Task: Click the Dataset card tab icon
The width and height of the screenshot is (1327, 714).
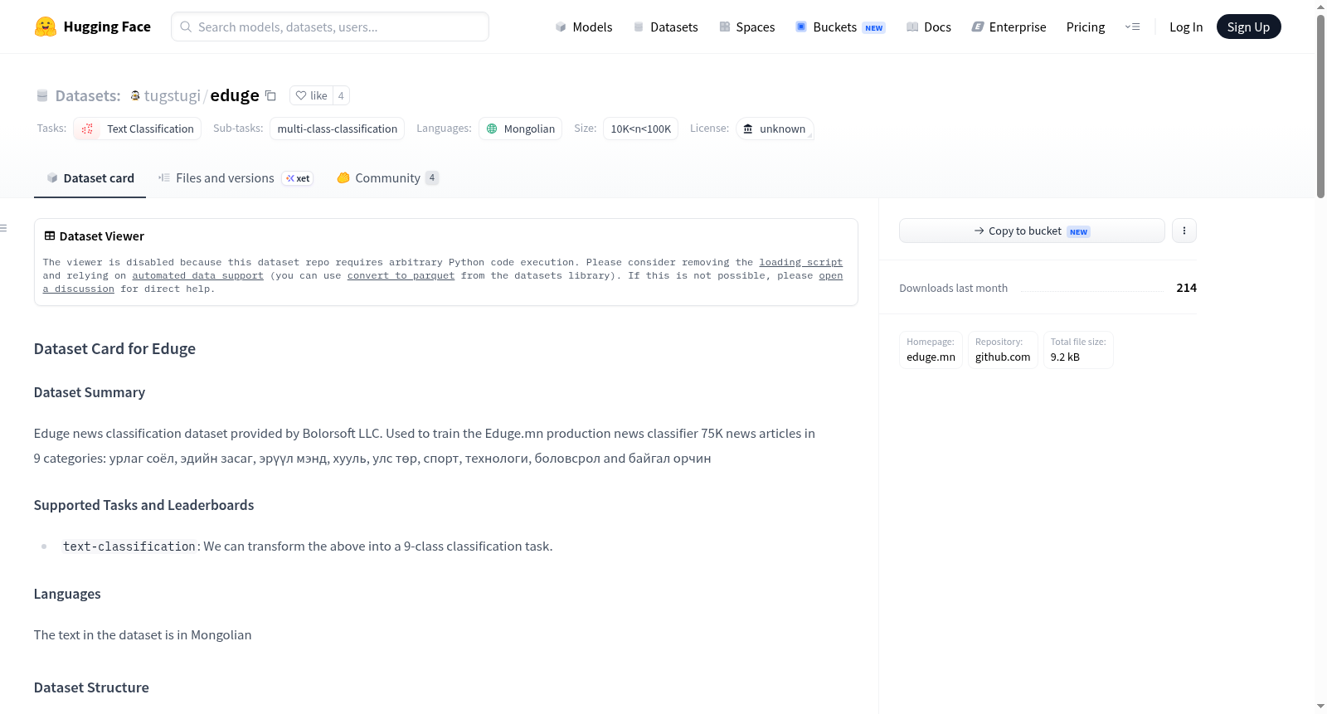Action: tap(52, 177)
